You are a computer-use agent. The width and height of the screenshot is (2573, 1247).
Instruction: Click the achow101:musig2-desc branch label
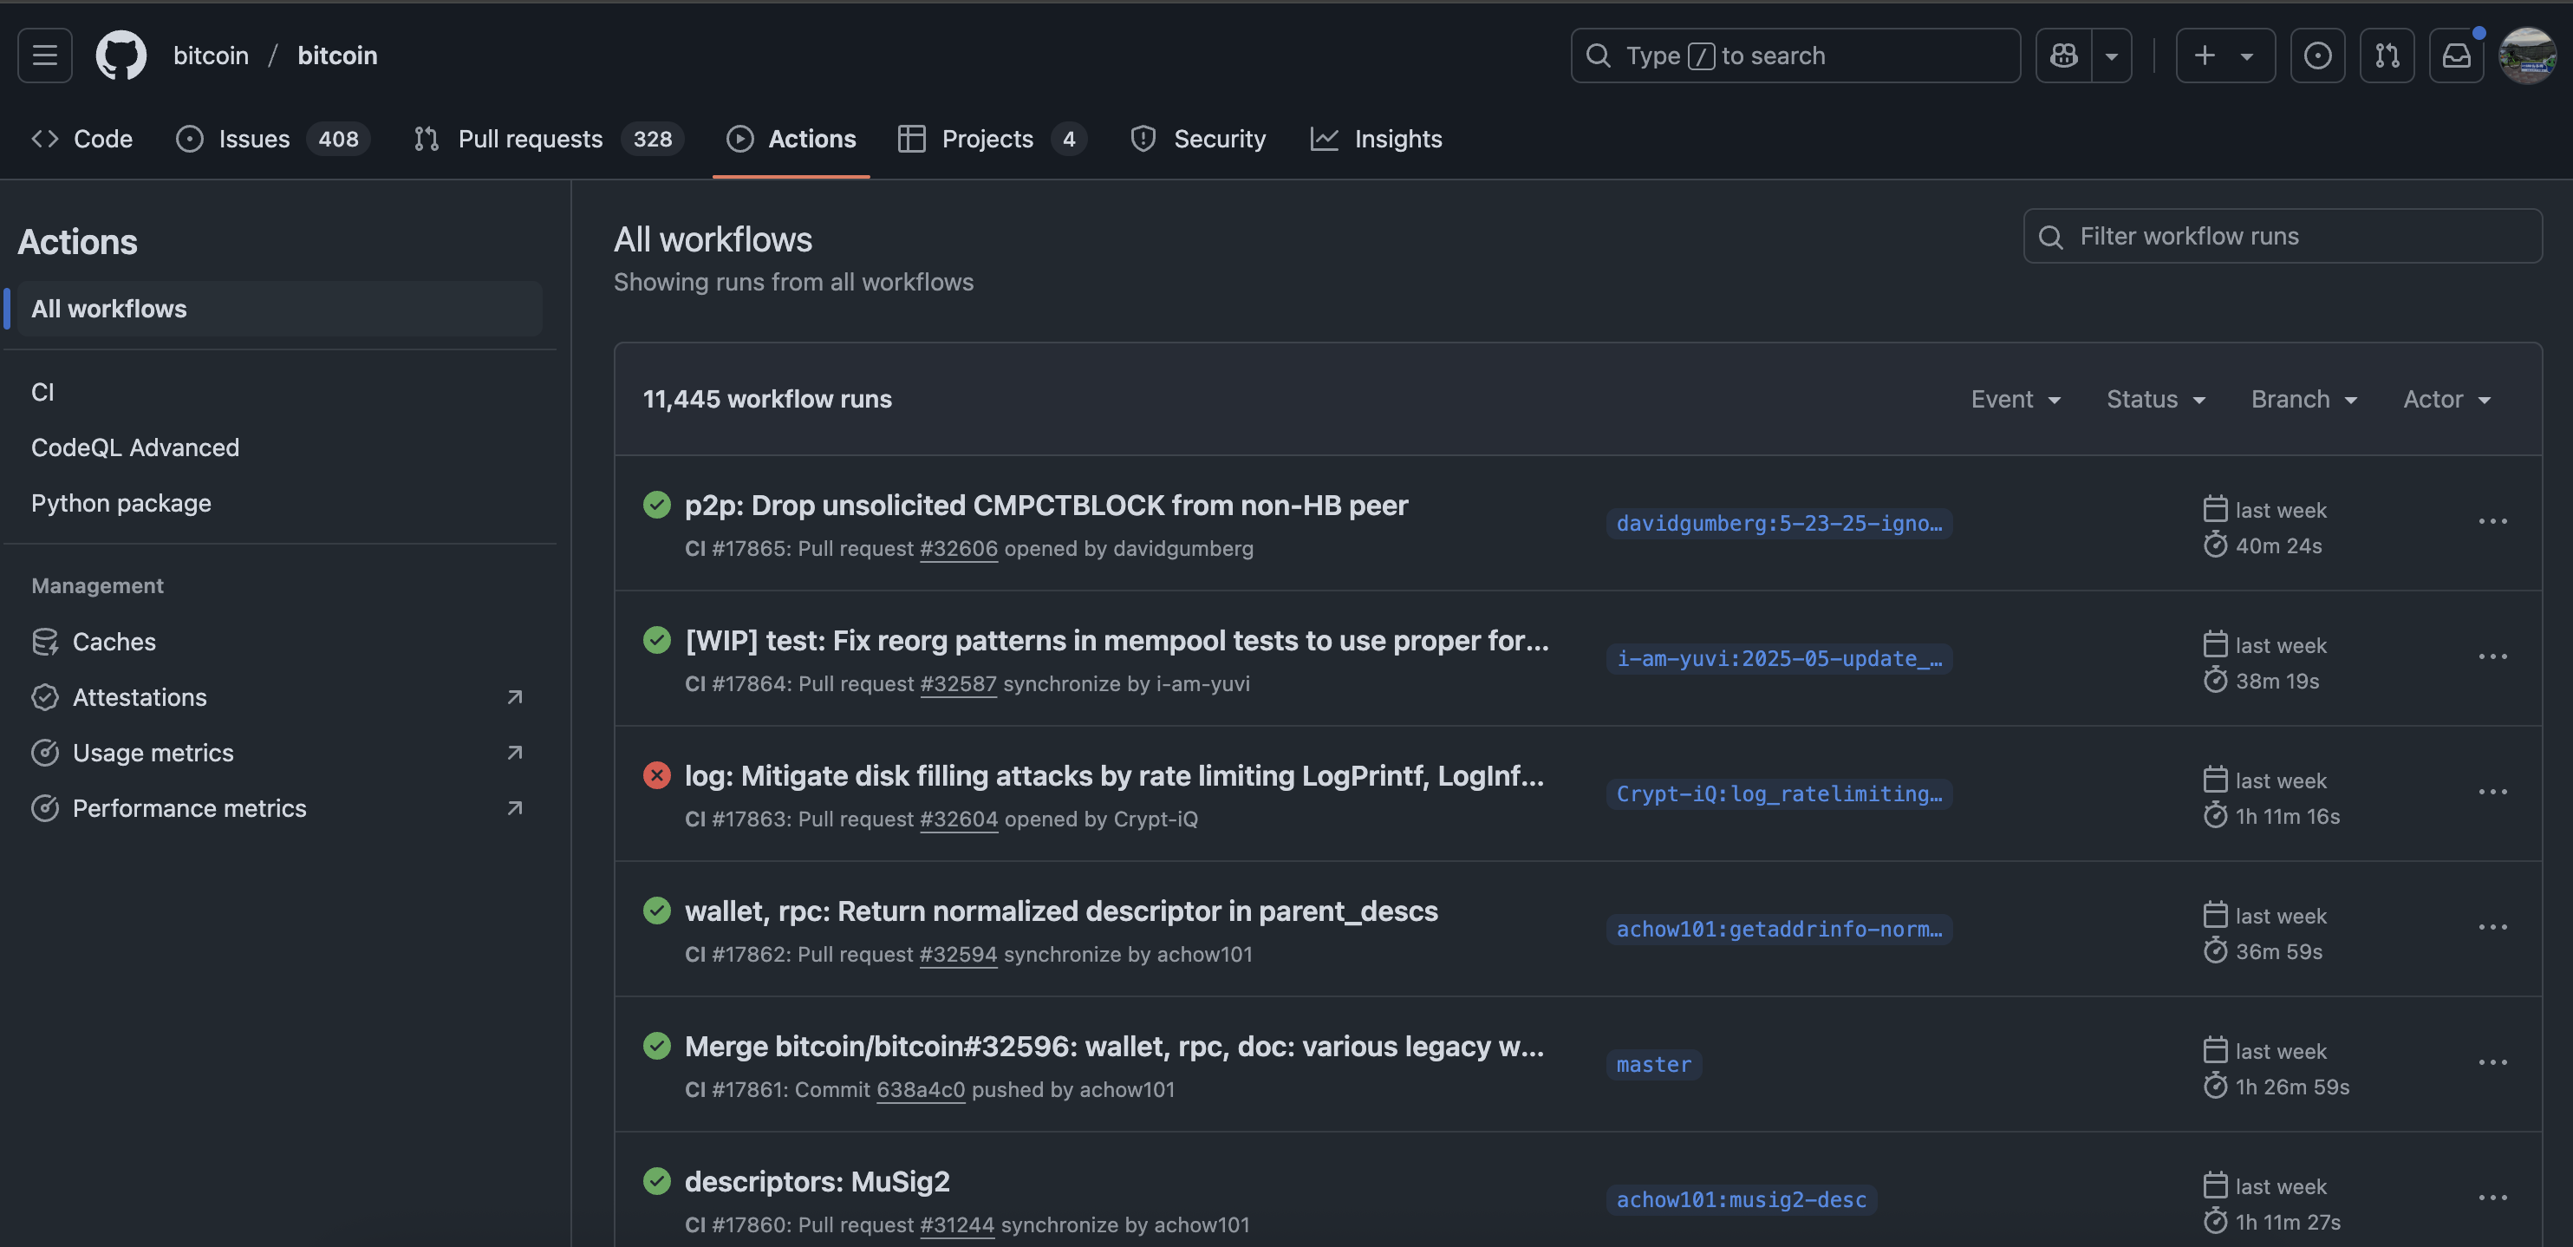[1741, 1200]
